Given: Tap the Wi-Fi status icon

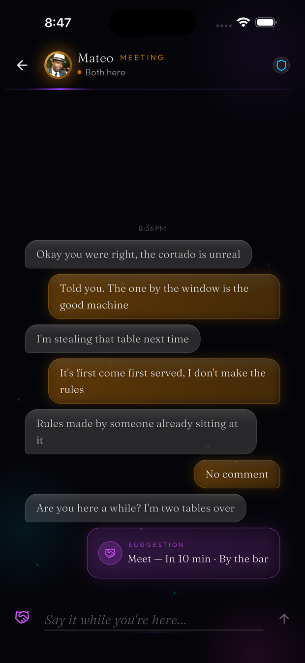Looking at the screenshot, I should (243, 22).
